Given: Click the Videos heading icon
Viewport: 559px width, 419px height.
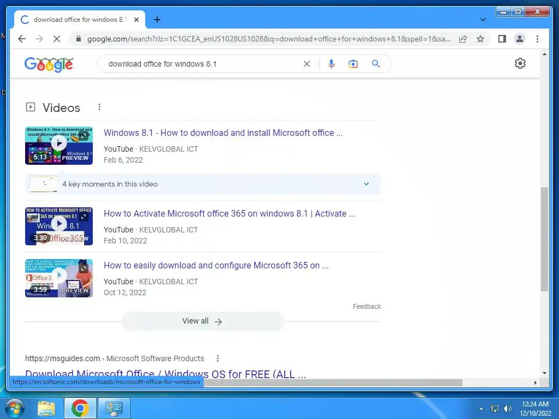Looking at the screenshot, I should pyautogui.click(x=31, y=107).
